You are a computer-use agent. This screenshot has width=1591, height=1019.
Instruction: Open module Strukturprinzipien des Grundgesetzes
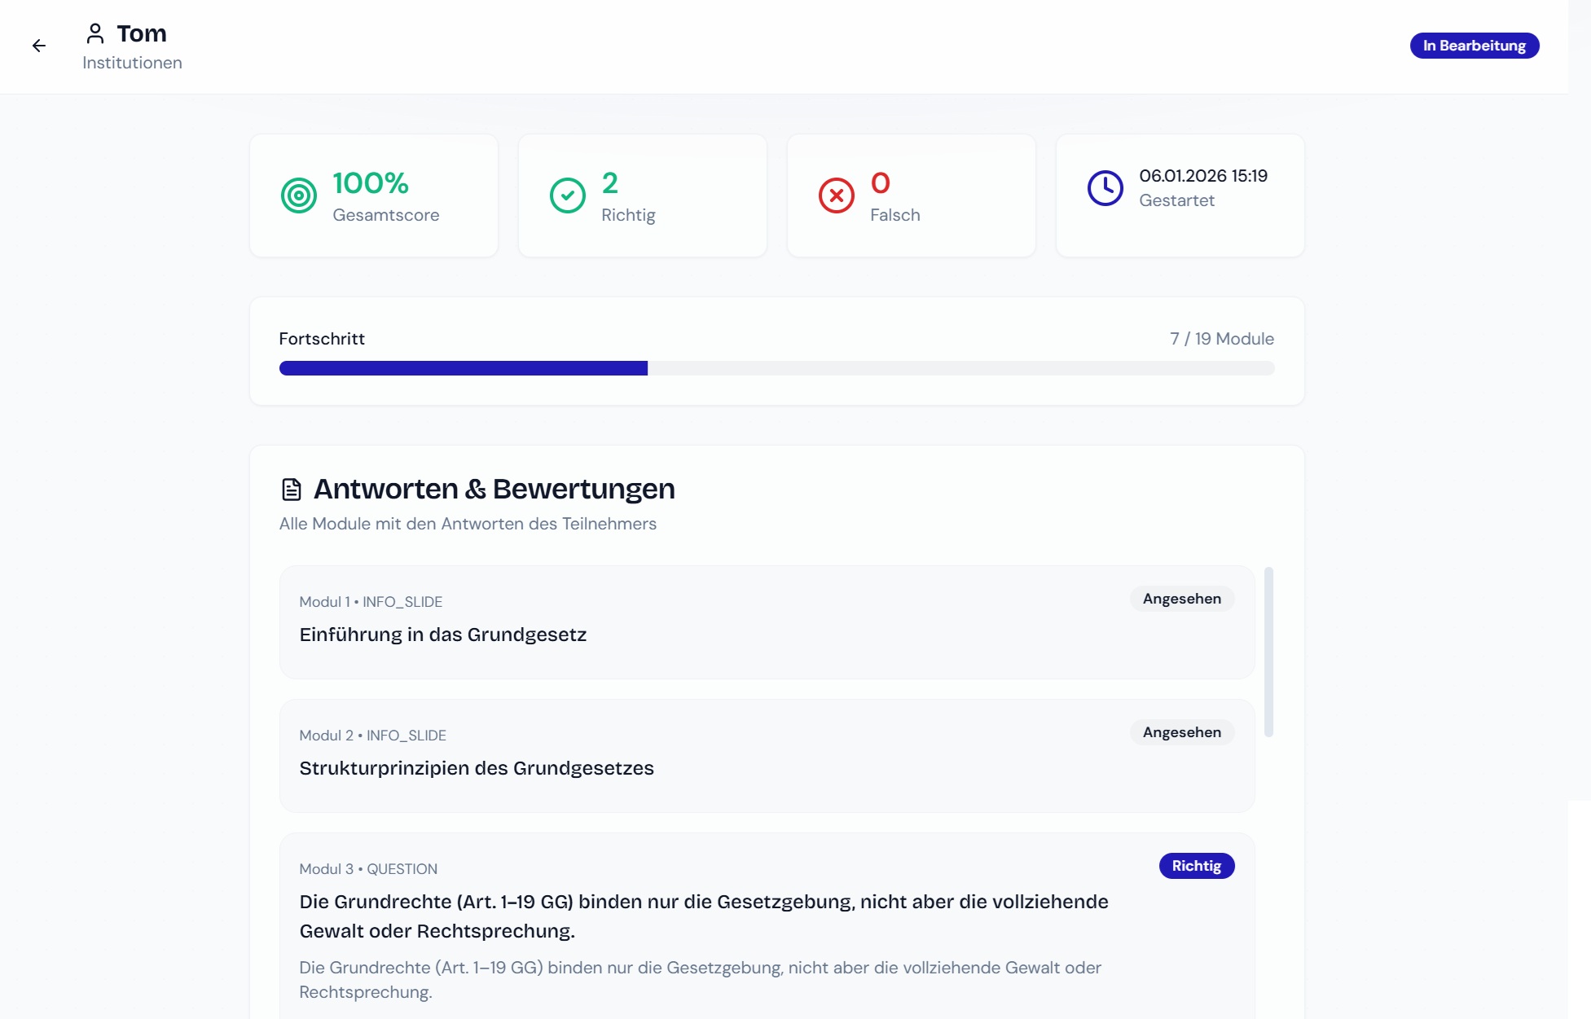tap(767, 756)
